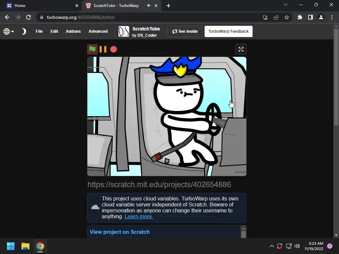Open the tab search chevron
Screen dimensions: 339x254
point(286,5)
